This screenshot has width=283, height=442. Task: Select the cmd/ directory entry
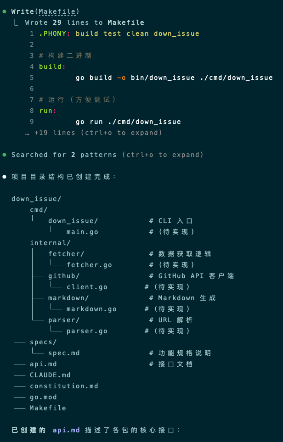[x=39, y=210]
